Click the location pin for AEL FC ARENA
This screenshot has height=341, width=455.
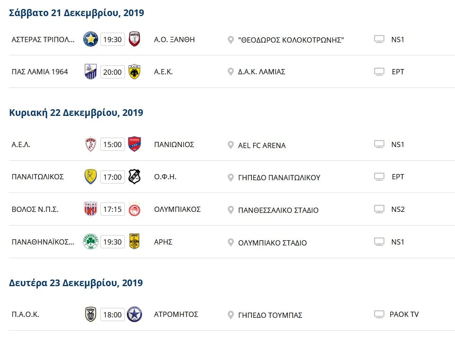click(x=231, y=145)
